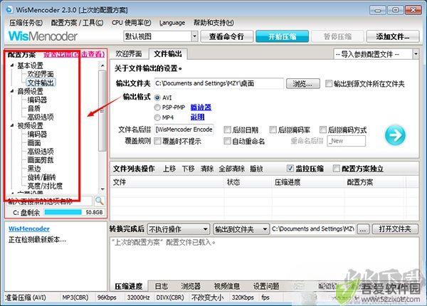Click the 打开文件夹 button

(395, 229)
